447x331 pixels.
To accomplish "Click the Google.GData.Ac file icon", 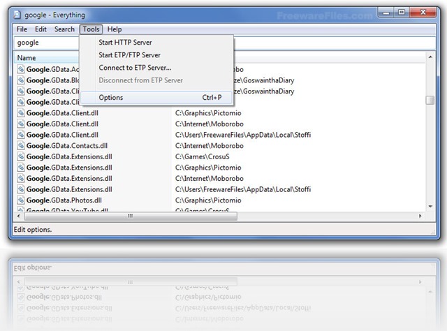I will pos(21,69).
